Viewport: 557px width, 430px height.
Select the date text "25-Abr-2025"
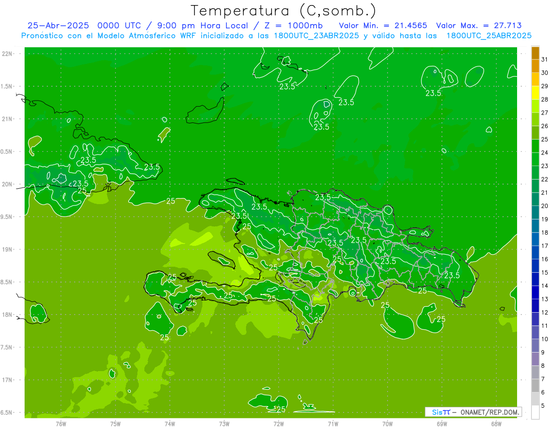coord(58,26)
